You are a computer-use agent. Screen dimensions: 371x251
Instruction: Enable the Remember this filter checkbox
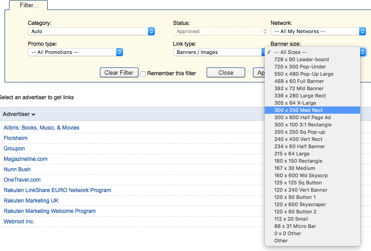[143, 73]
